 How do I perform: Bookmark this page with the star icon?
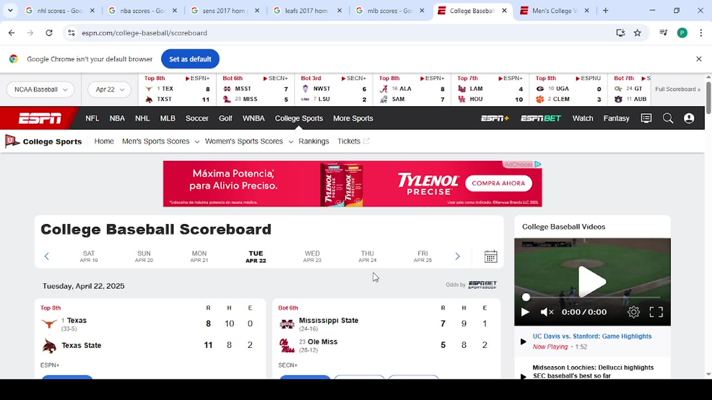637,33
